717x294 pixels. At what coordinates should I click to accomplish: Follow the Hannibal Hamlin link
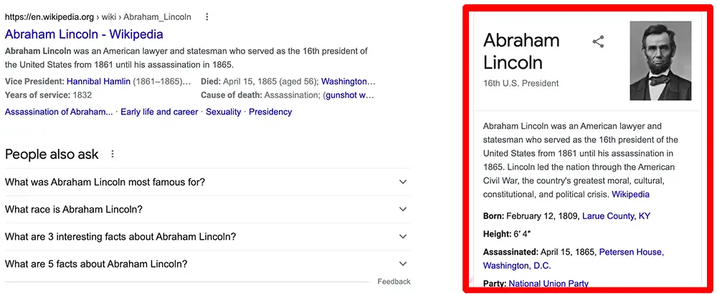click(98, 82)
